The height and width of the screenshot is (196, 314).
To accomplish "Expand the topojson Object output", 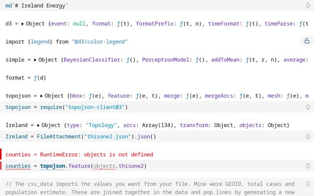I will pos(41,96).
